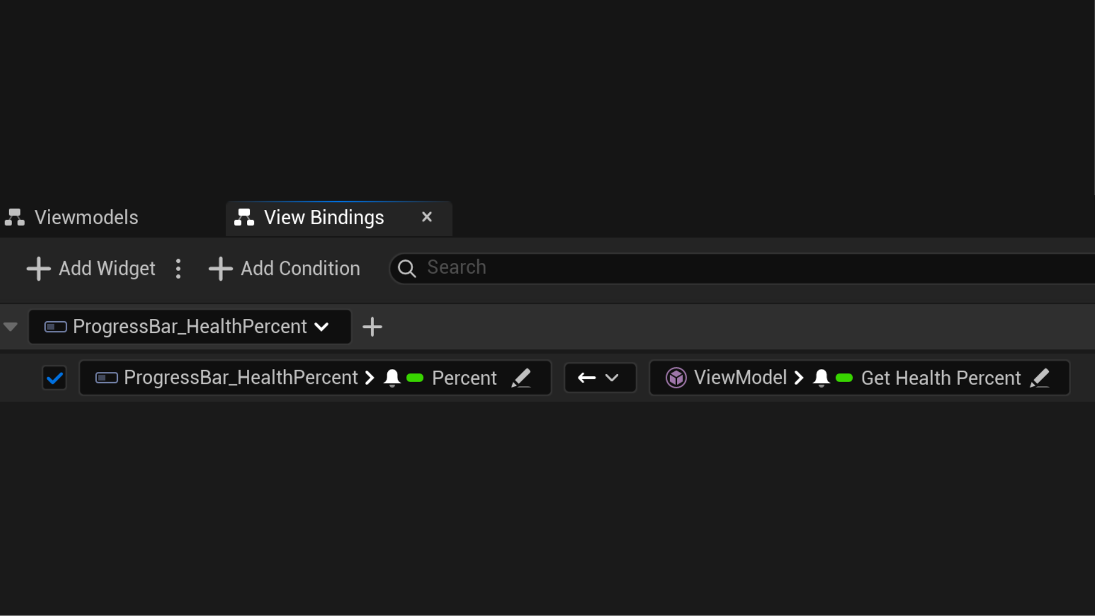Screen dimensions: 1095x616
Task: Click the bell icon before Get Health Percent
Action: tap(821, 378)
